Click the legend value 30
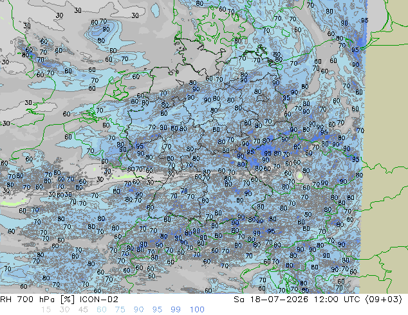Screen dimensions: 408x315 [x=64, y=310]
